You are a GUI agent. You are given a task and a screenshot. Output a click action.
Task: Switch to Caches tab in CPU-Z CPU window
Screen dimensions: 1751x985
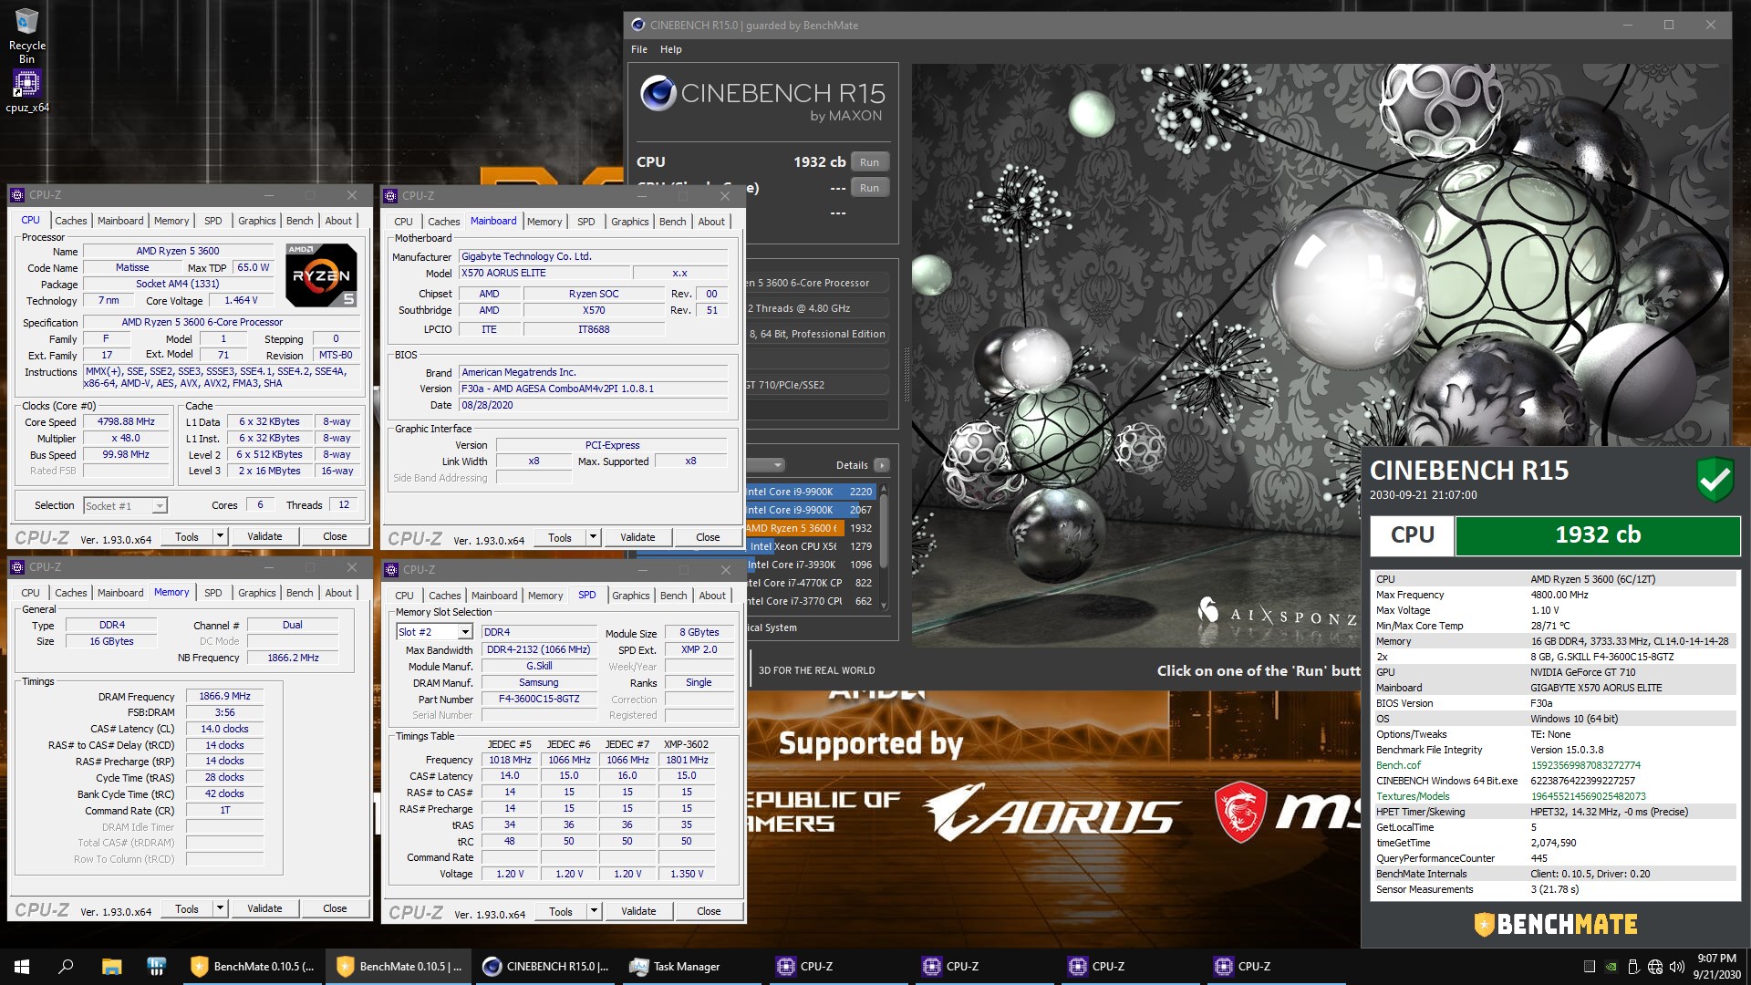[71, 221]
